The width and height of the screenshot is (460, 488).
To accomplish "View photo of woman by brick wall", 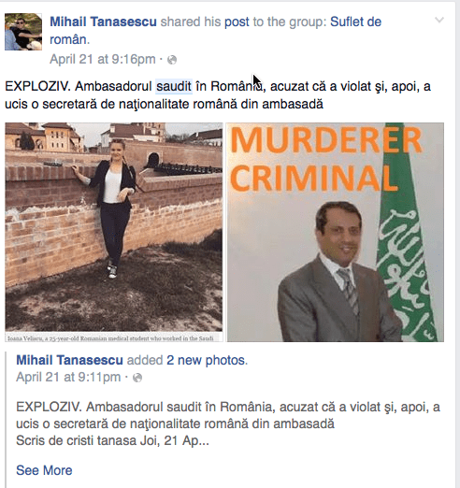I will point(114,227).
